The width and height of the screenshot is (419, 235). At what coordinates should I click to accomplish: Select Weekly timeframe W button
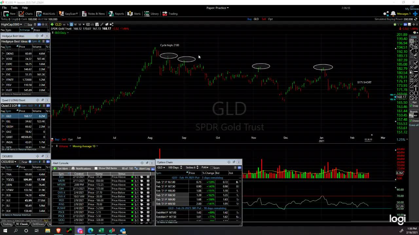pyautogui.click(x=75, y=24)
